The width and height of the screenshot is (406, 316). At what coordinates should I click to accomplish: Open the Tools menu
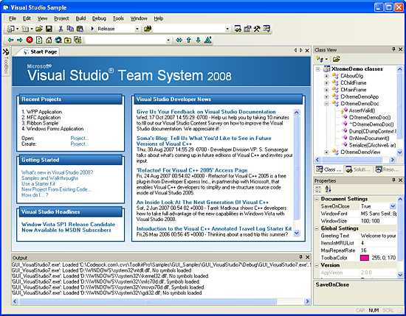118,18
